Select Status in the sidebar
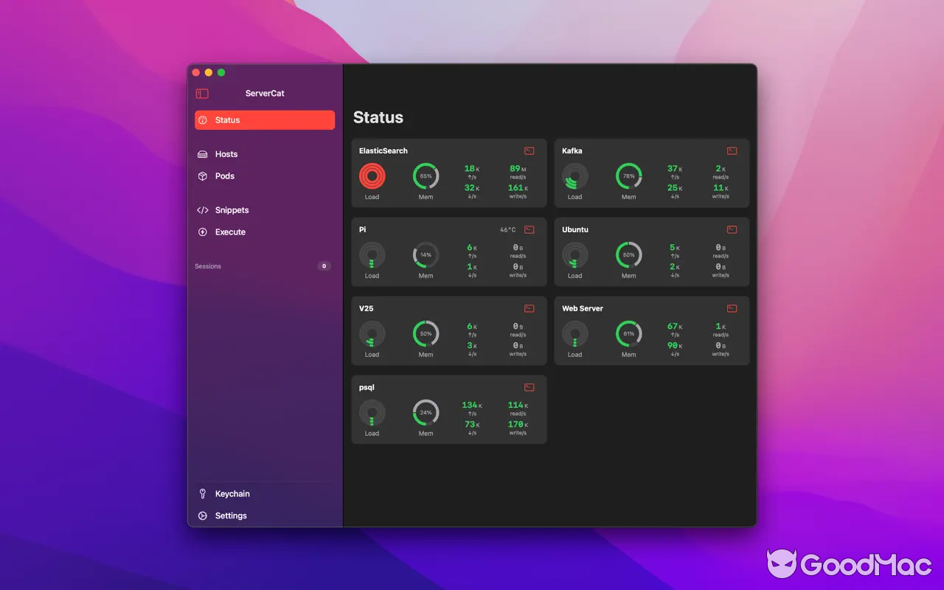944x590 pixels. point(226,119)
